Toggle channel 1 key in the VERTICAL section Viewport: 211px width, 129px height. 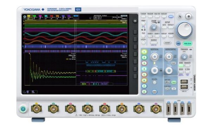(x=144, y=52)
